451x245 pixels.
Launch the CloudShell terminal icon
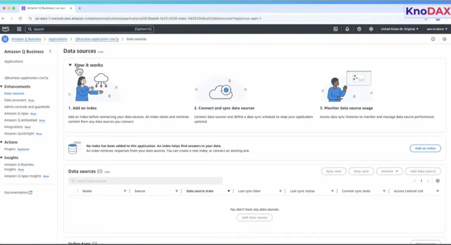[x=336, y=29]
